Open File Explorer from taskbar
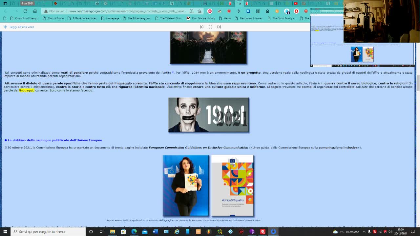Viewport: 420px width, 236px height. [x=113, y=232]
